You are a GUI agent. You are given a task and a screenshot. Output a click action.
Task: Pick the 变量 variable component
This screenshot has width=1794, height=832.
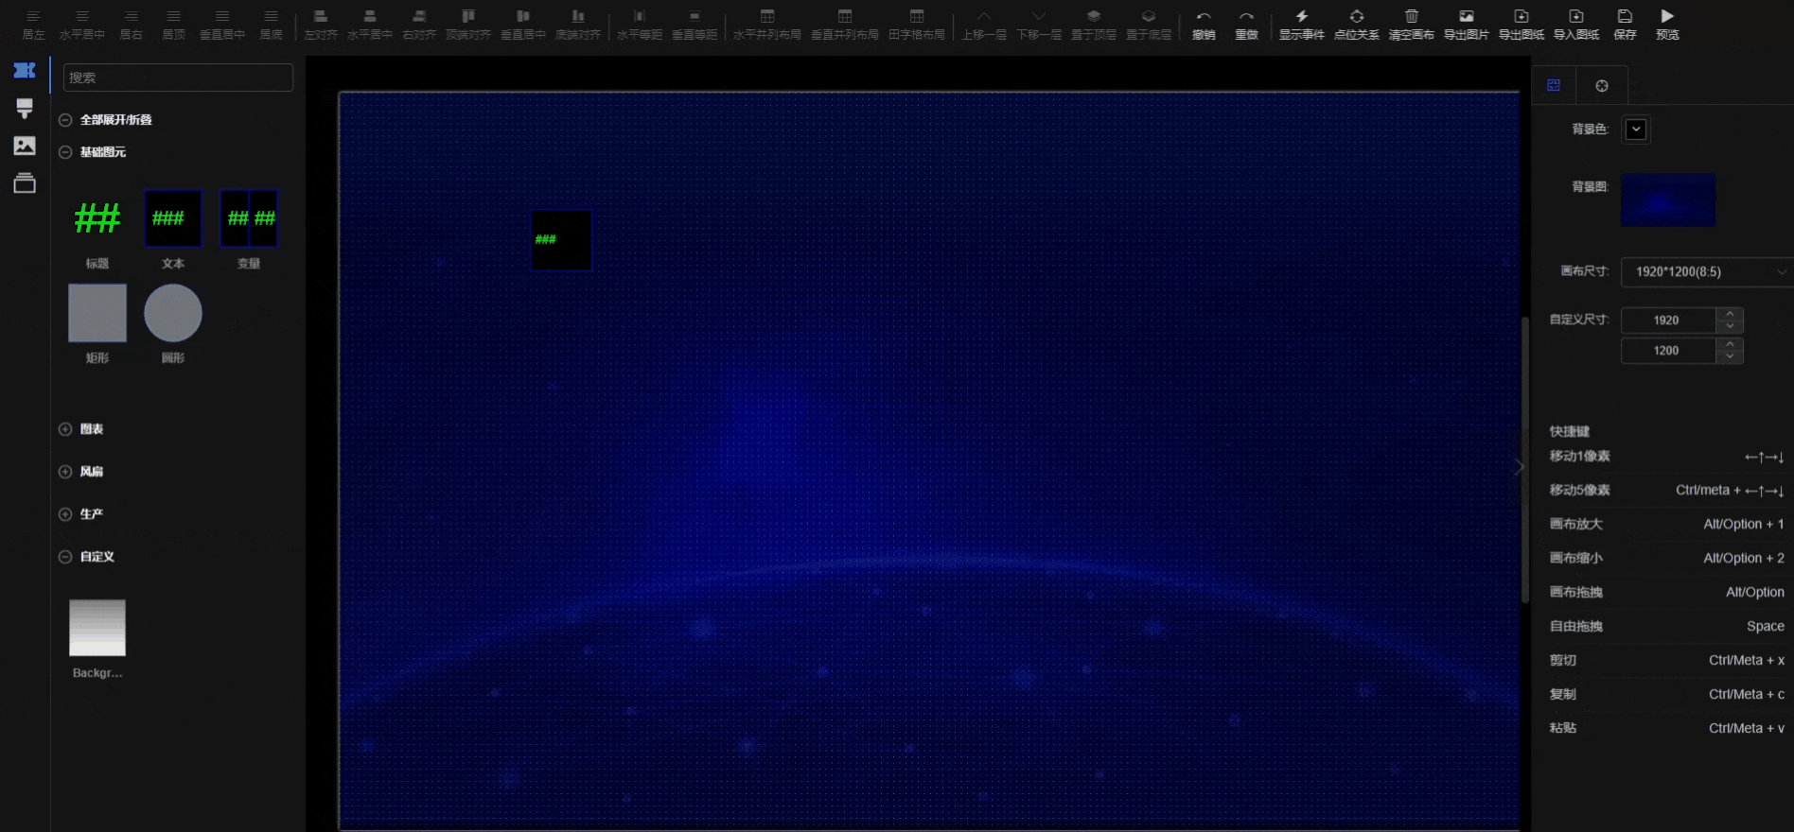[249, 218]
